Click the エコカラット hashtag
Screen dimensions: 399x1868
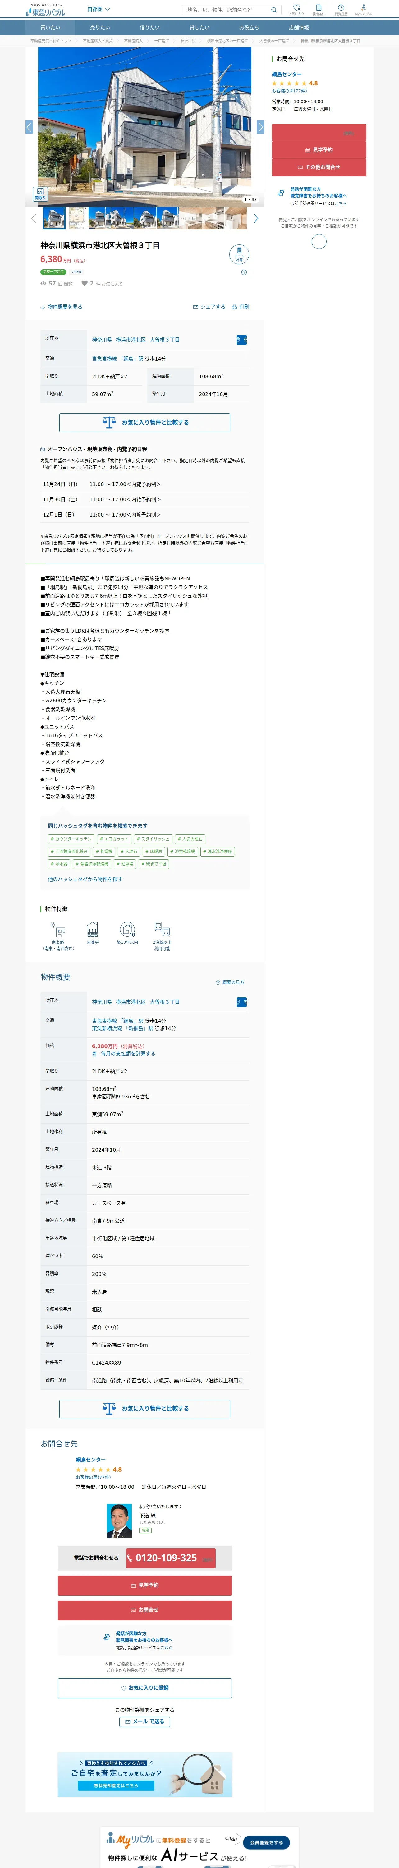pos(114,839)
